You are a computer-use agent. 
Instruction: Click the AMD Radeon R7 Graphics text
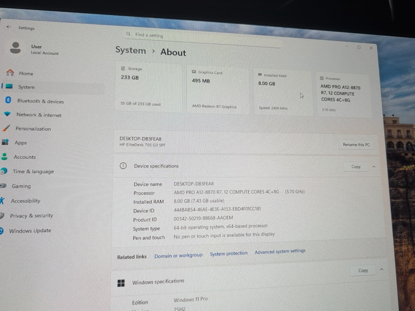tap(214, 106)
